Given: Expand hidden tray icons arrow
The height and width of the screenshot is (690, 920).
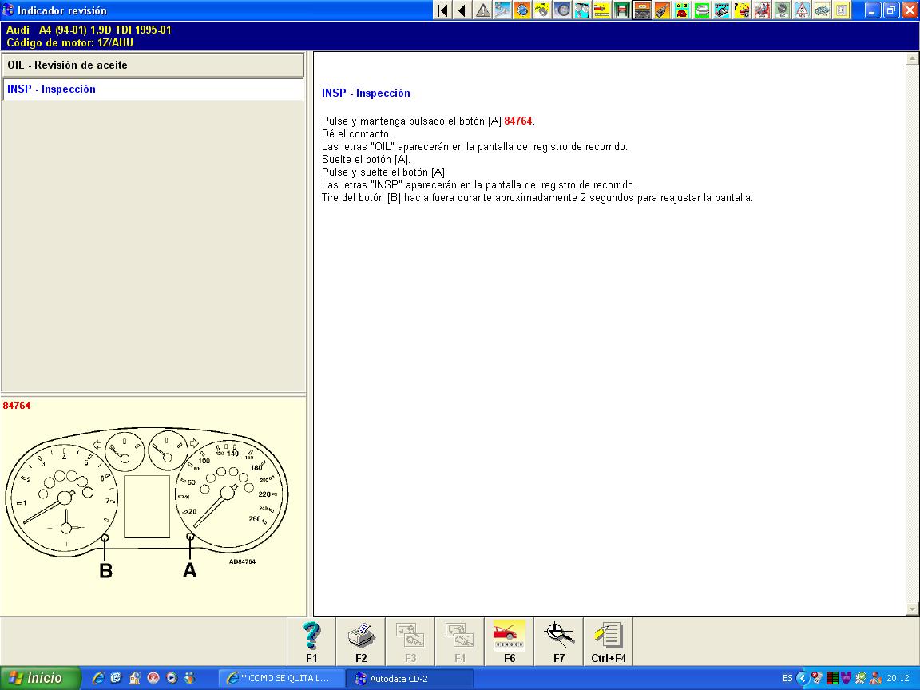Looking at the screenshot, I should pyautogui.click(x=802, y=678).
